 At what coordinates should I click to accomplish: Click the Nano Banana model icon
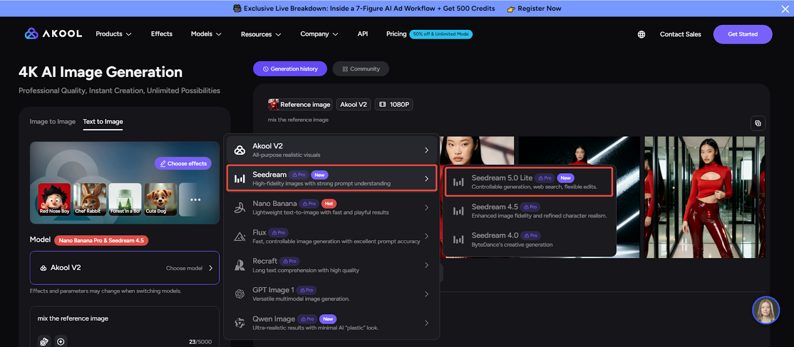[x=240, y=208]
